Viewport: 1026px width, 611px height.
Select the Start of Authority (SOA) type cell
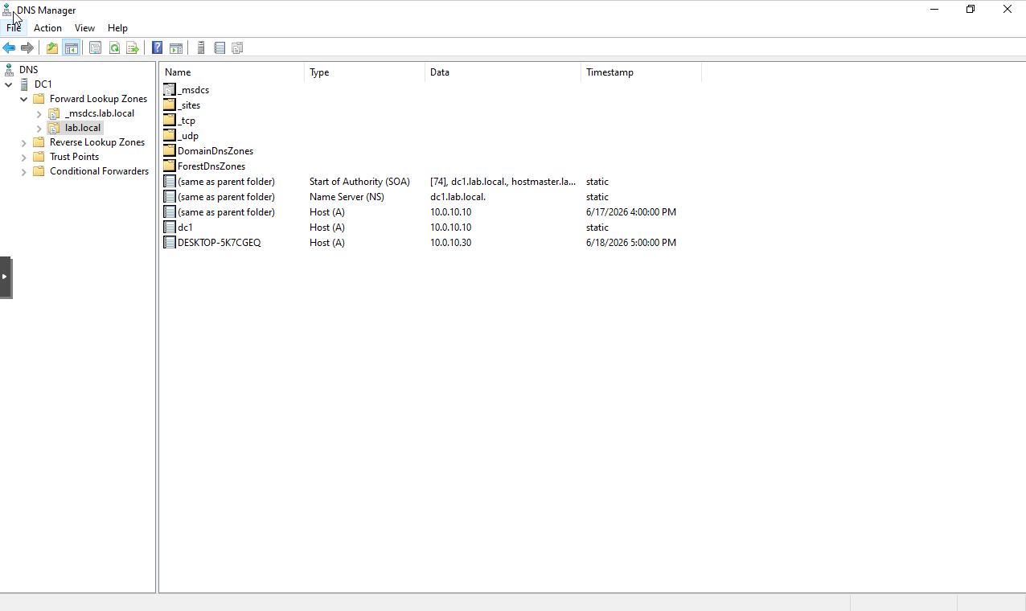(x=359, y=182)
